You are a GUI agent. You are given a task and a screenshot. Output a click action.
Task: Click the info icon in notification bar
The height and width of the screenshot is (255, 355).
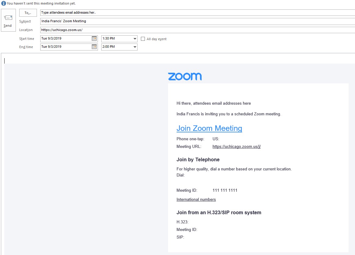(3, 3)
